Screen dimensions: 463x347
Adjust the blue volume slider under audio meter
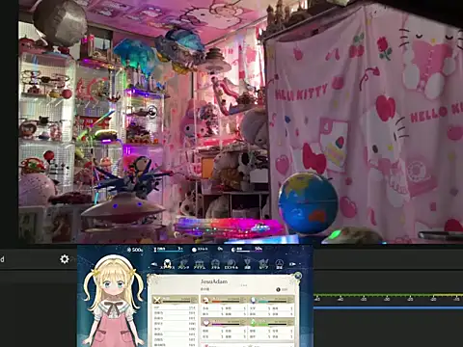click(389, 307)
